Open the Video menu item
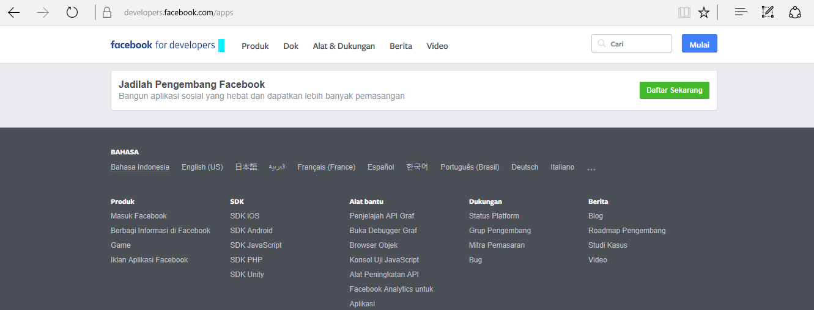814x310 pixels. coord(437,46)
